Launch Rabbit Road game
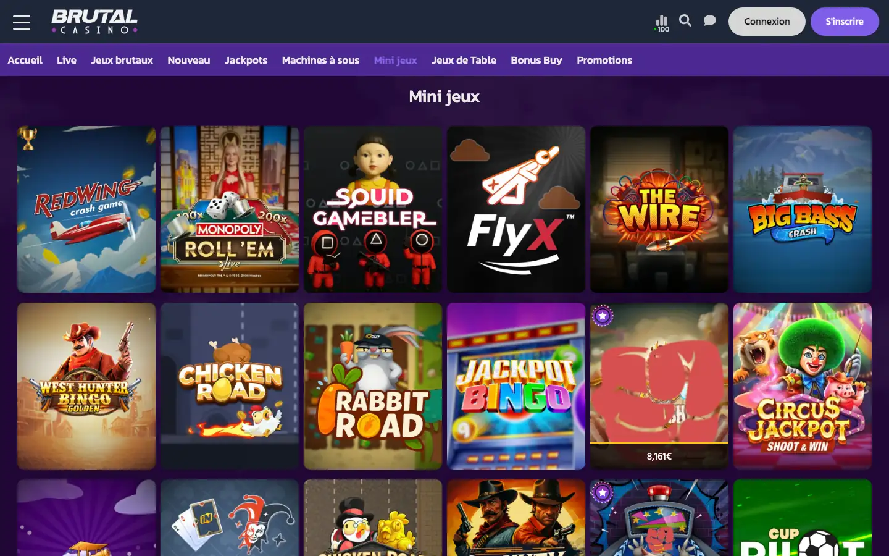889x556 pixels. 373,386
